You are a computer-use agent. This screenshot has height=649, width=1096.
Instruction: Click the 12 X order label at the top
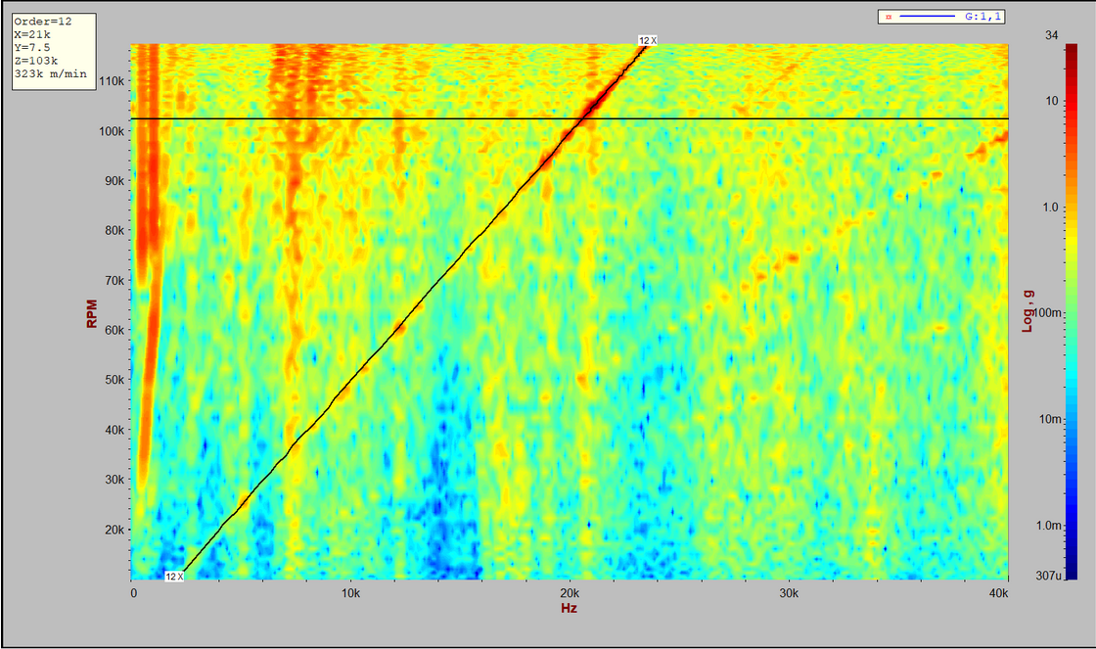pyautogui.click(x=648, y=40)
